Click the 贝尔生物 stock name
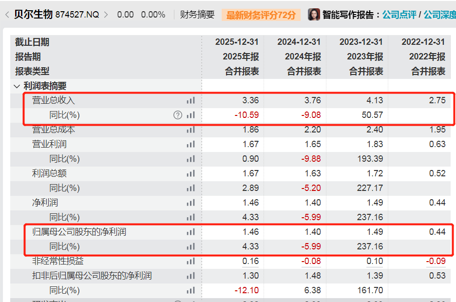The image size is (456, 302). coord(34,14)
